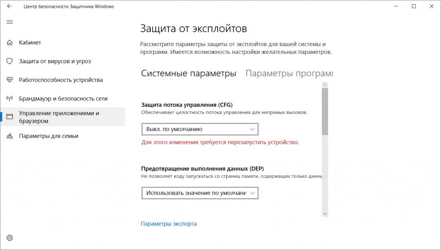The width and height of the screenshot is (441, 250).
Task: Click the Параметры экспорта link
Action: point(169,224)
